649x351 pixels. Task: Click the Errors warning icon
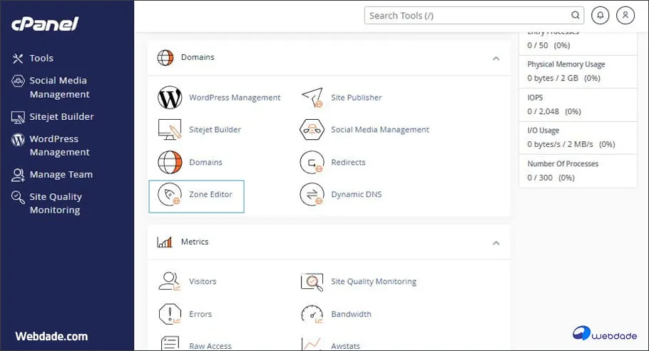pos(170,314)
